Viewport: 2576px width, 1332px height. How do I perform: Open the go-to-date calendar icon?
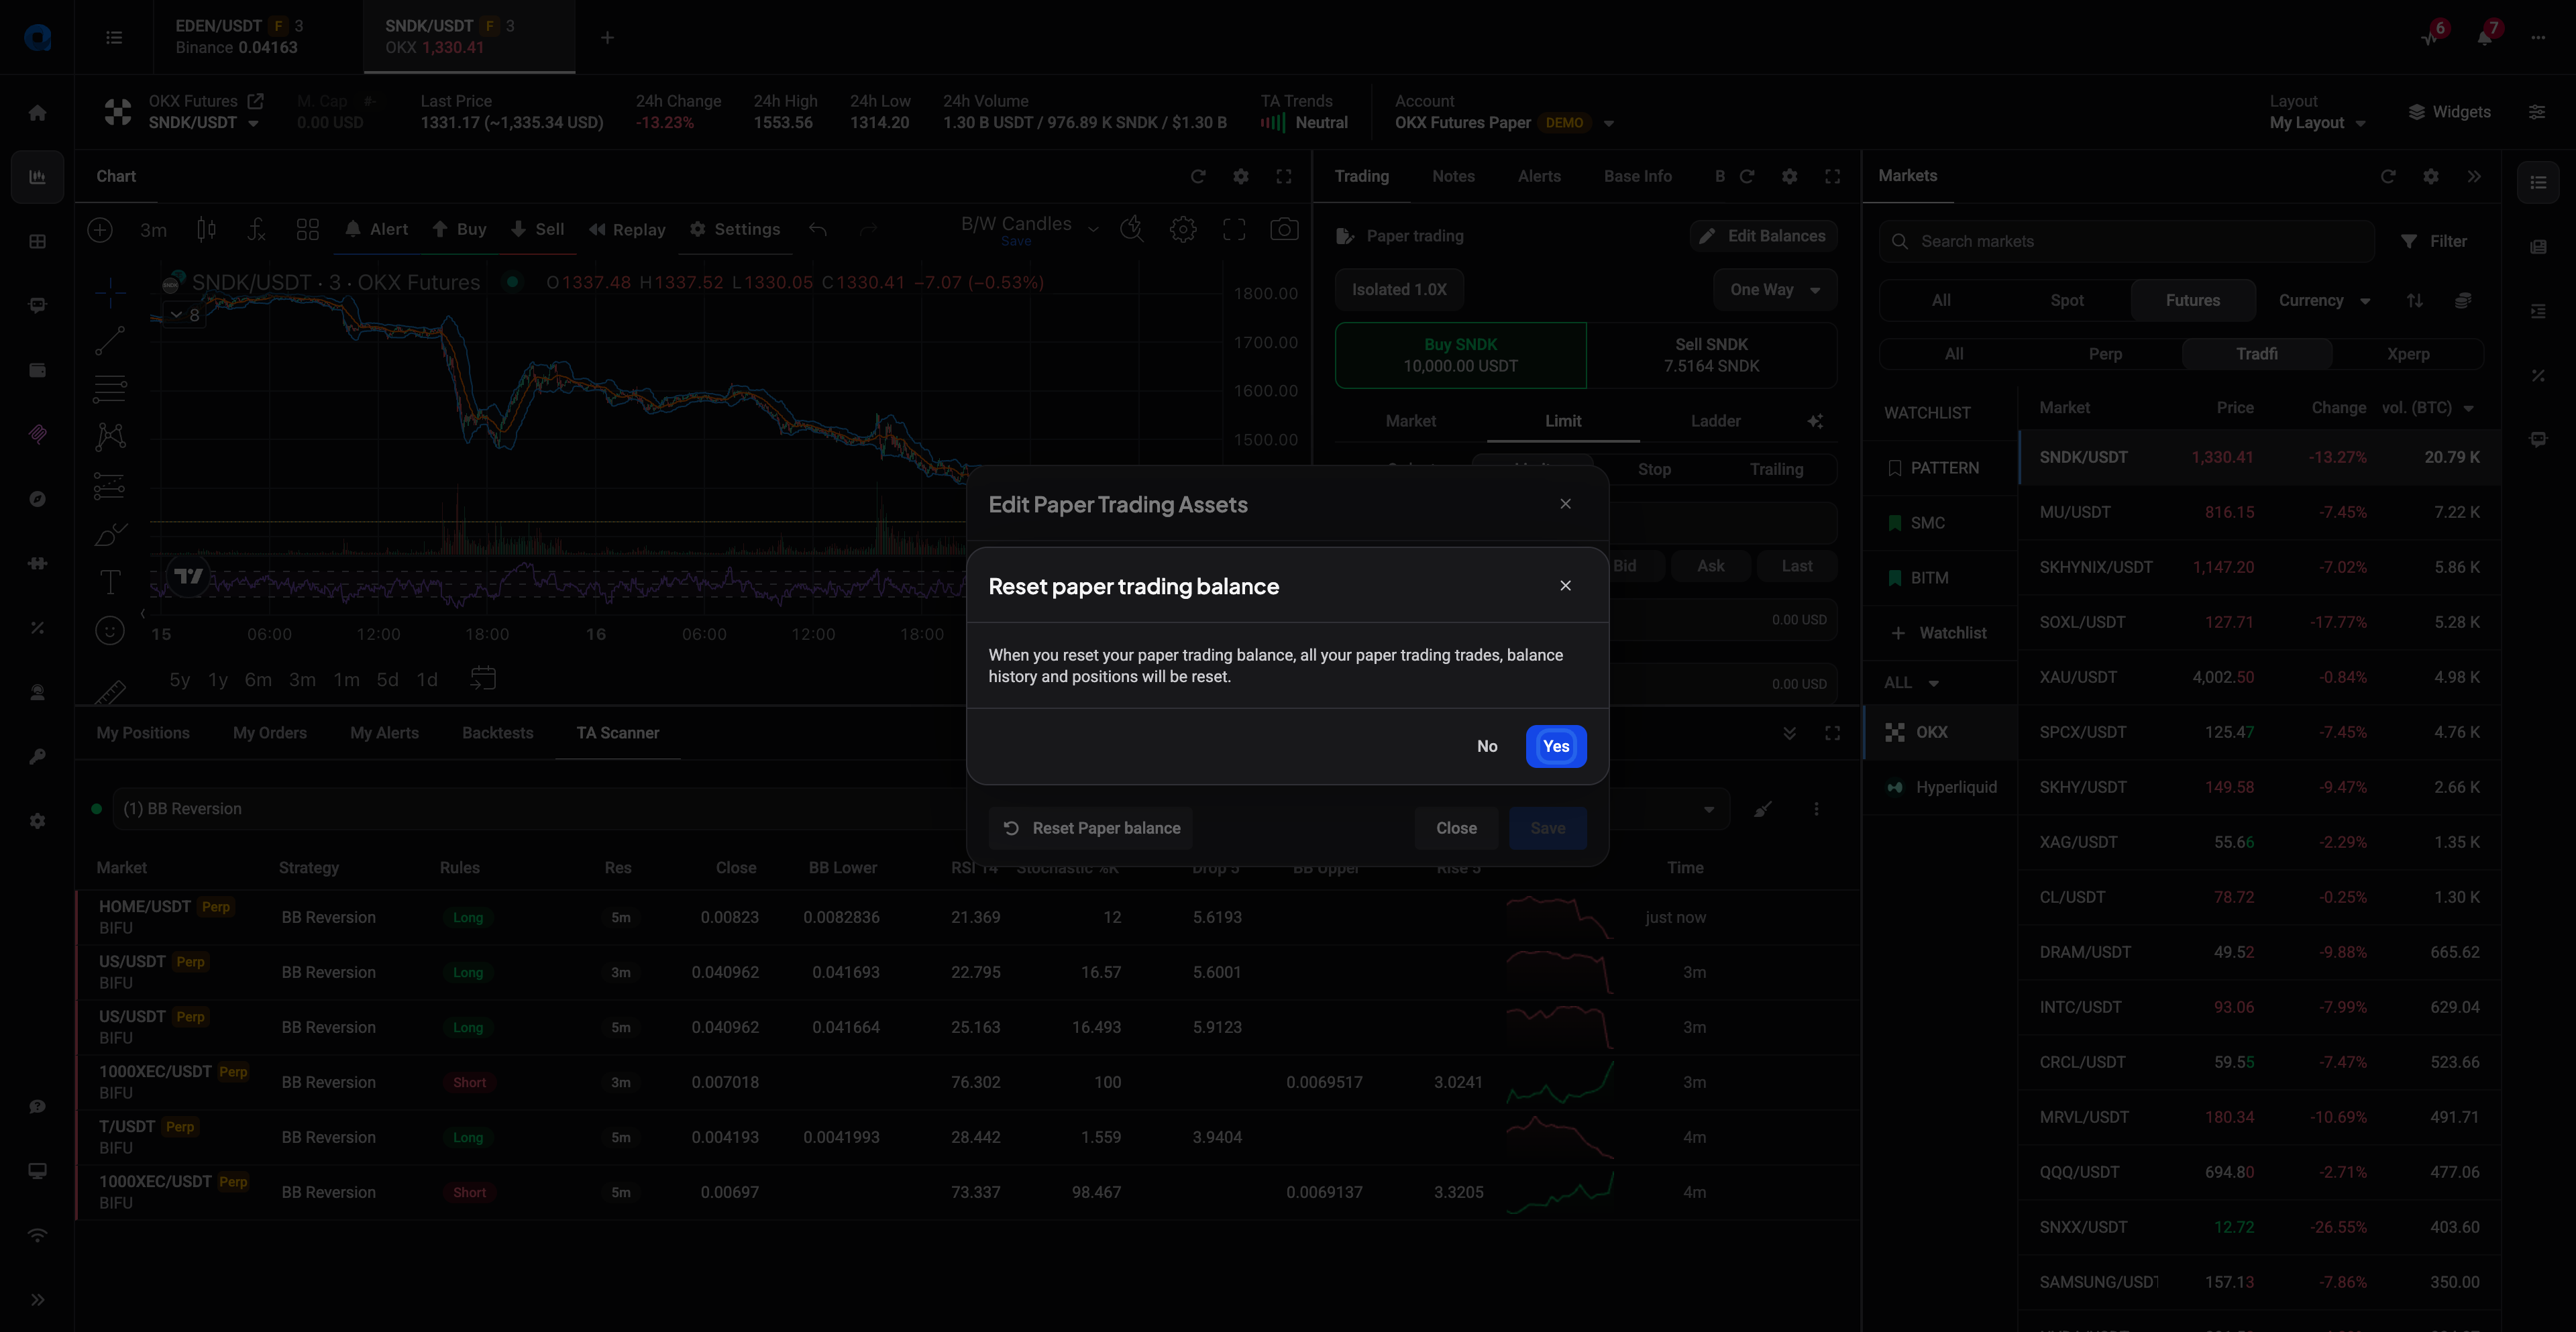tap(483, 679)
